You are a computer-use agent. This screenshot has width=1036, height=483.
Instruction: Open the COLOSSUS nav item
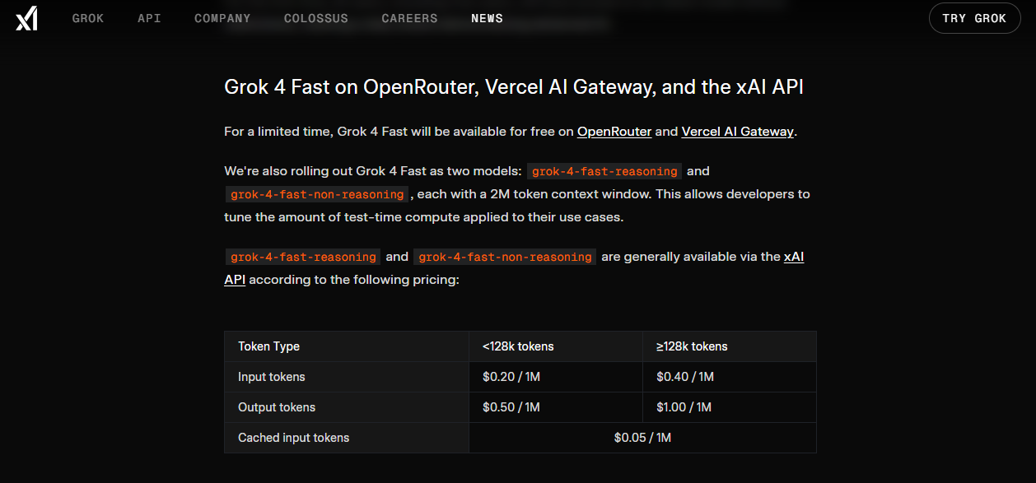[x=316, y=18]
